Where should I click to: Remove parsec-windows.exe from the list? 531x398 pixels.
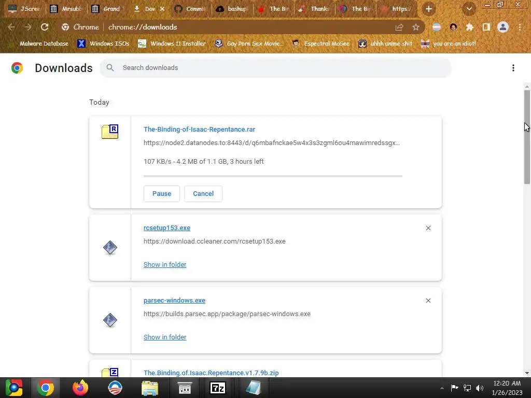(x=428, y=301)
